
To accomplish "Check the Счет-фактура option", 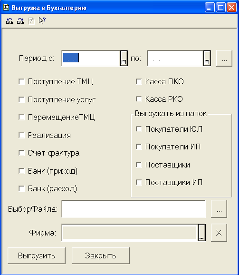I will click(21, 153).
